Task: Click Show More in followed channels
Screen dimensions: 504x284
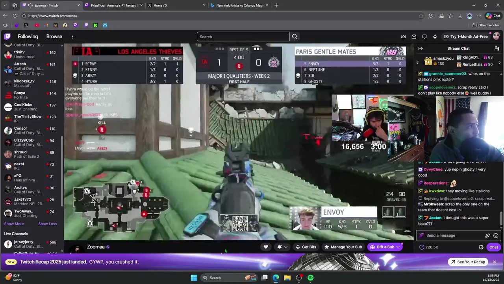Action: click(14, 224)
